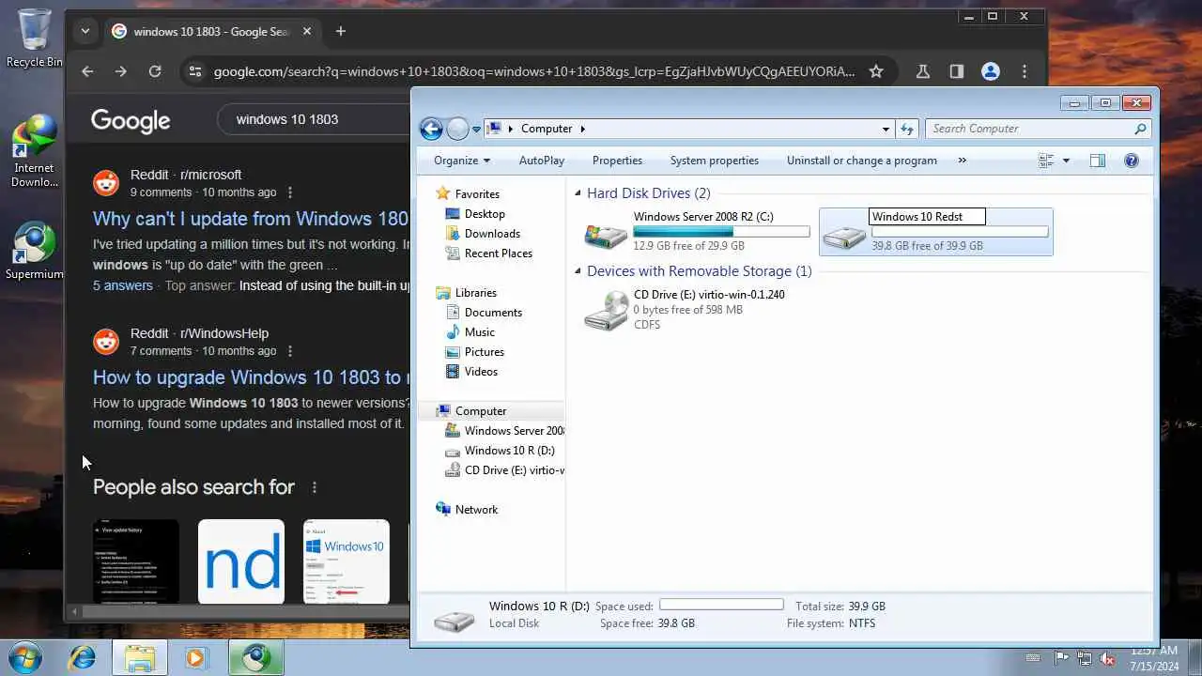The height and width of the screenshot is (676, 1202).
Task: Select Windows Server 2008 R2 (C:) drive
Action: (x=697, y=231)
